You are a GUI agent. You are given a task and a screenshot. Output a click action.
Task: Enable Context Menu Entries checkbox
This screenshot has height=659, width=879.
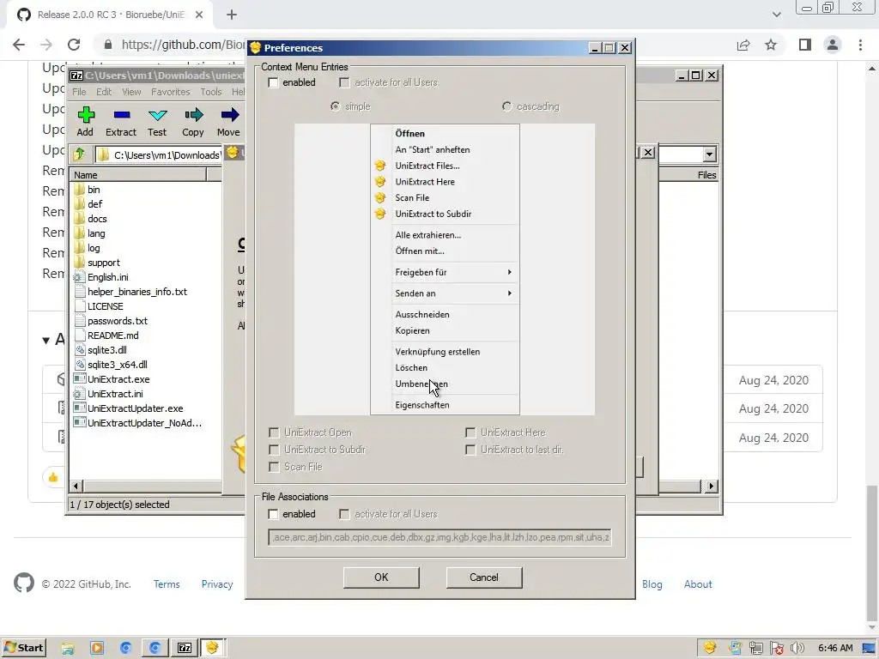tap(274, 83)
